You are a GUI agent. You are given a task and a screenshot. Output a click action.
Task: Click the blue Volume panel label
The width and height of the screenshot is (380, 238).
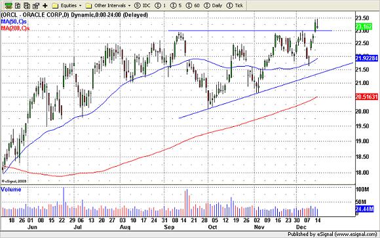coord(11,190)
